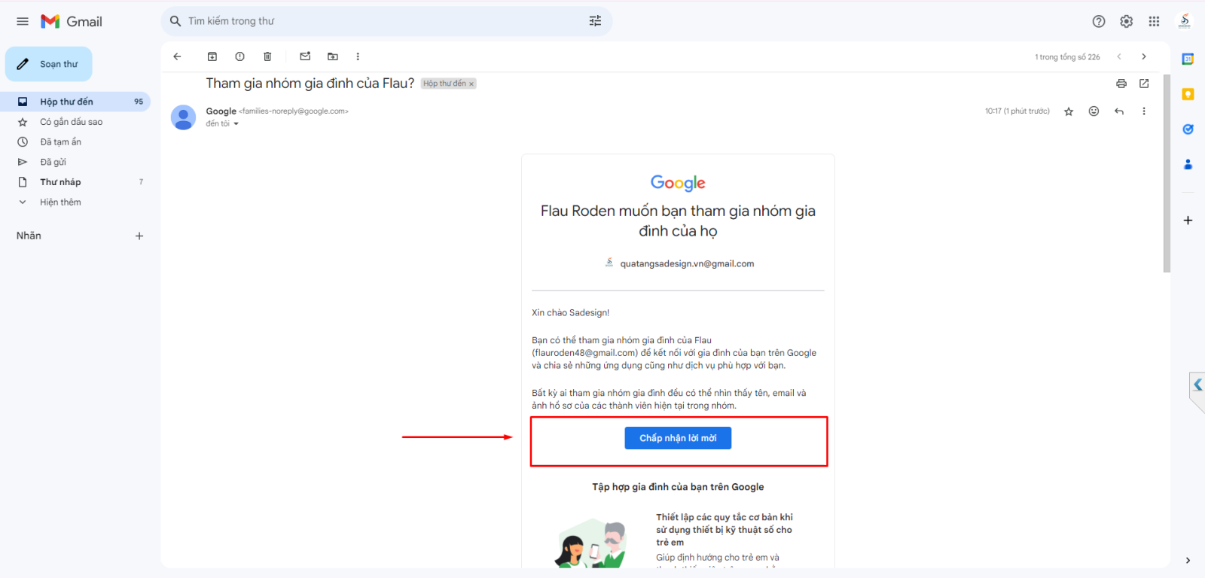Click the quatangsadesign.vn@gmail.com address
1205x578 pixels.
pyautogui.click(x=687, y=264)
